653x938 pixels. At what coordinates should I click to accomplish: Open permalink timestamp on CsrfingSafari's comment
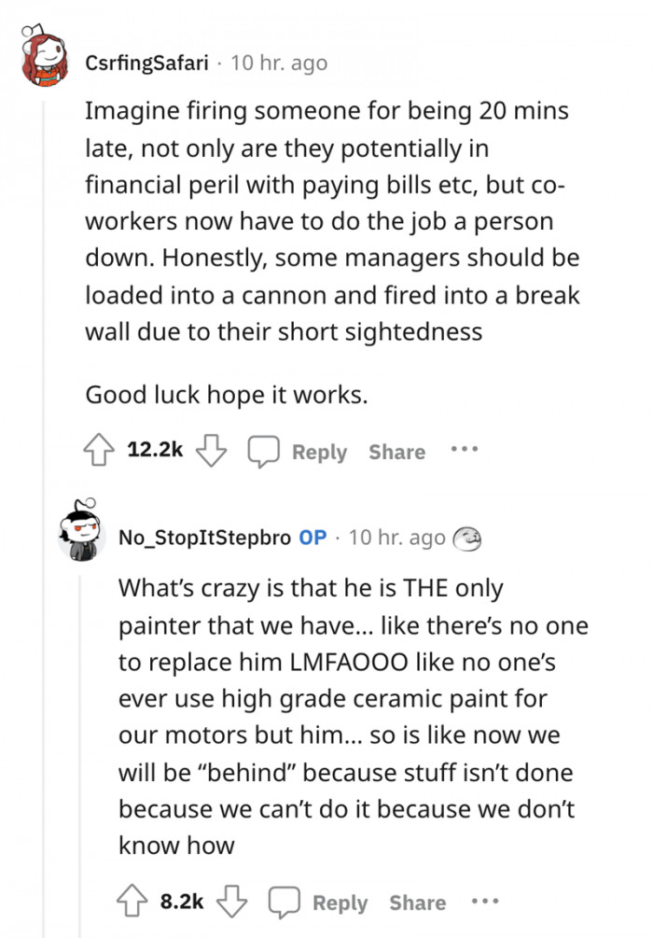coord(279,63)
